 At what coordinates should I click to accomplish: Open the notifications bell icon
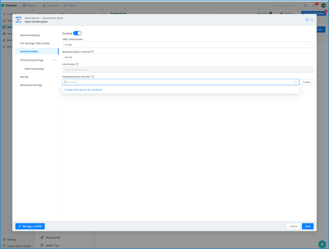(x=306, y=5)
